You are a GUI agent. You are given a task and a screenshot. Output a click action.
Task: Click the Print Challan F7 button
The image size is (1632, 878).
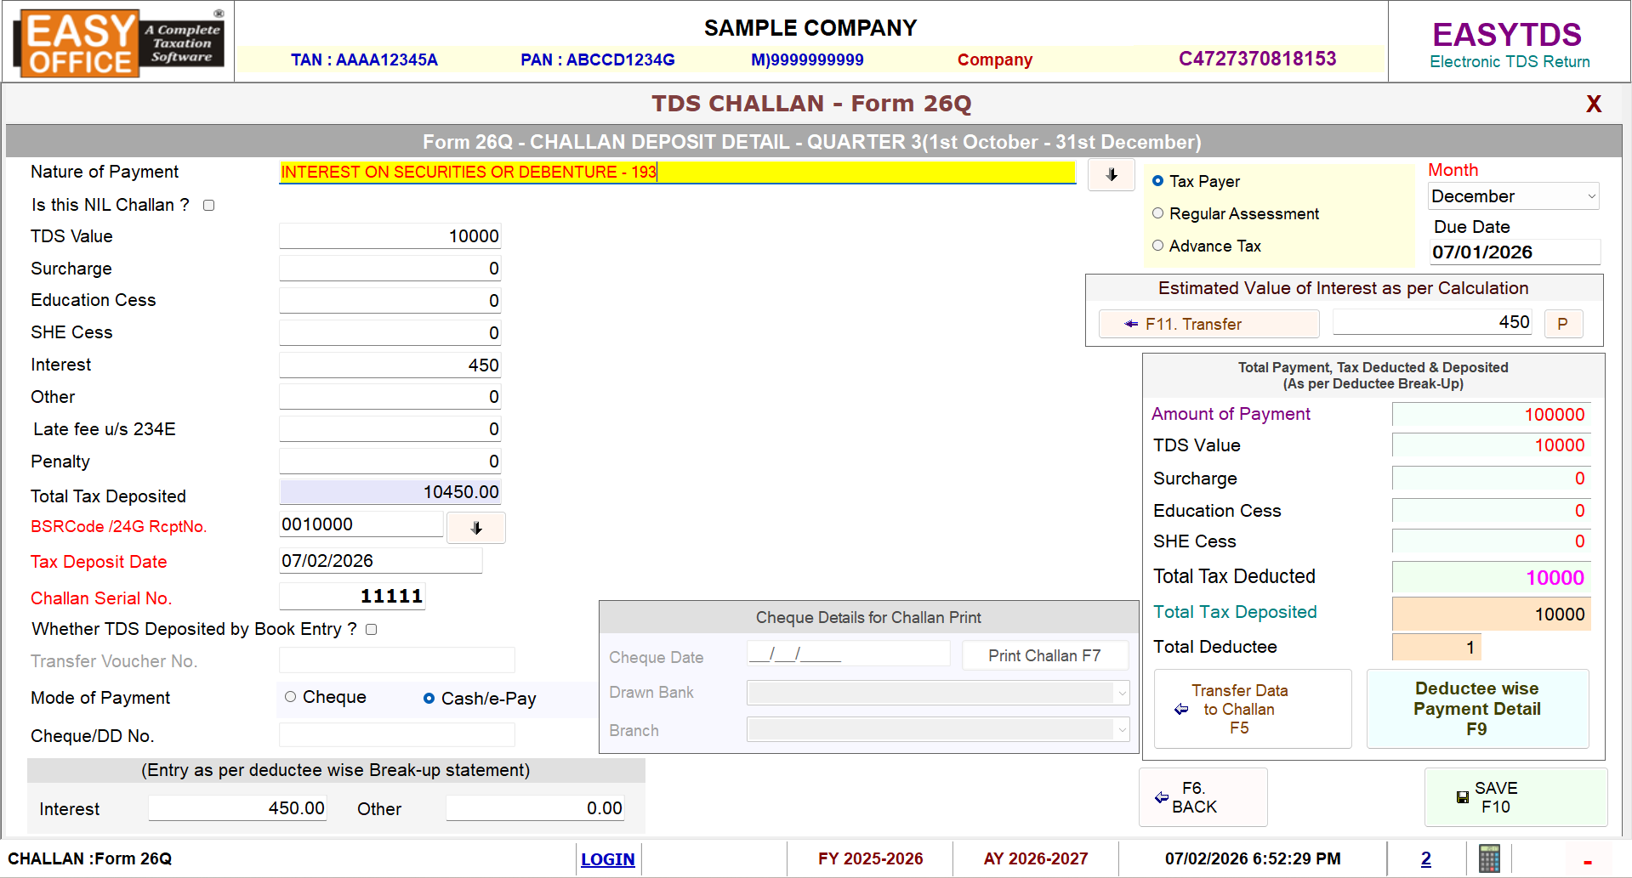coord(1044,655)
